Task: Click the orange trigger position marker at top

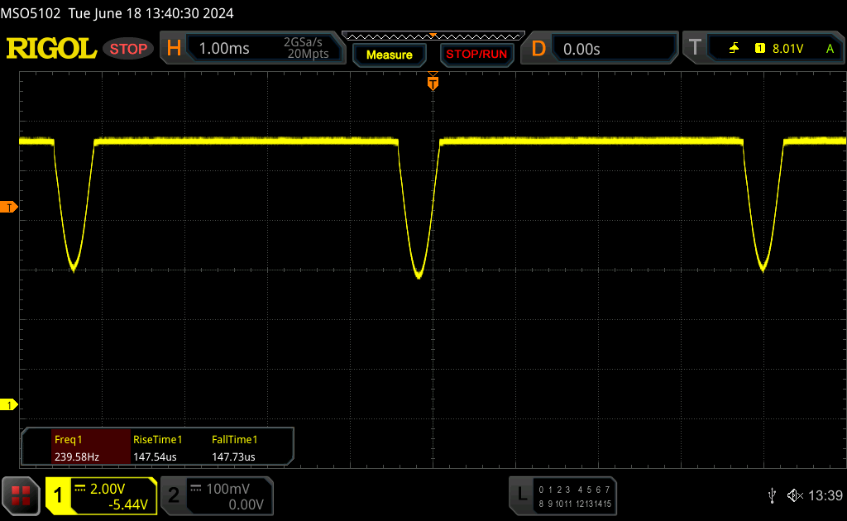Action: coord(433,83)
